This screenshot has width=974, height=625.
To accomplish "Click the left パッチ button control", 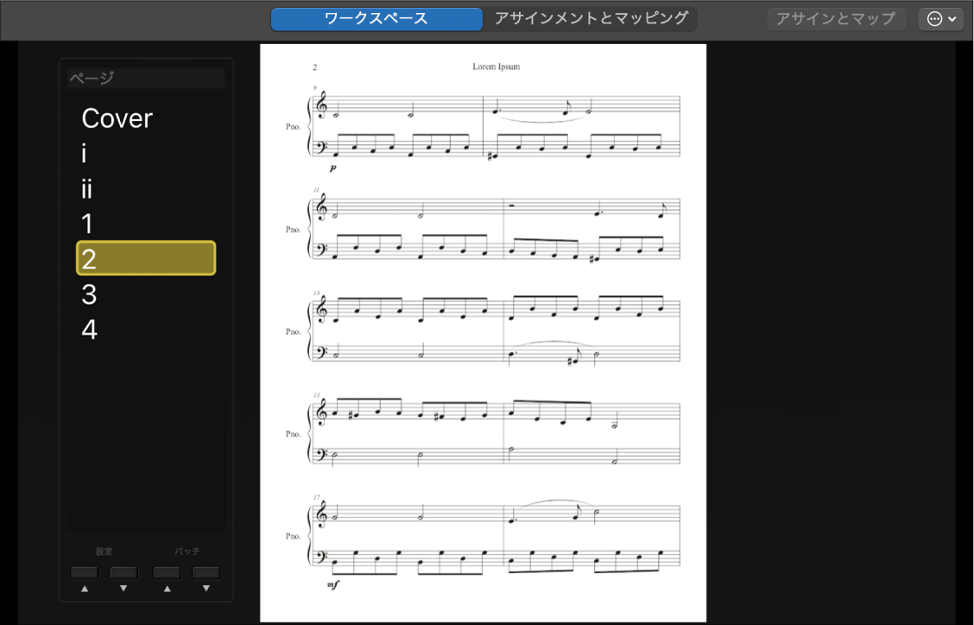I will click(x=166, y=571).
